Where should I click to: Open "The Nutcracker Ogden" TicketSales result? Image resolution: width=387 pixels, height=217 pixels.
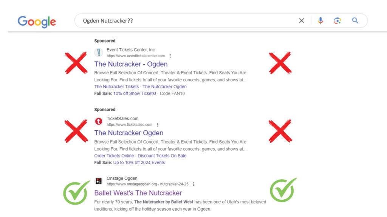point(129,133)
